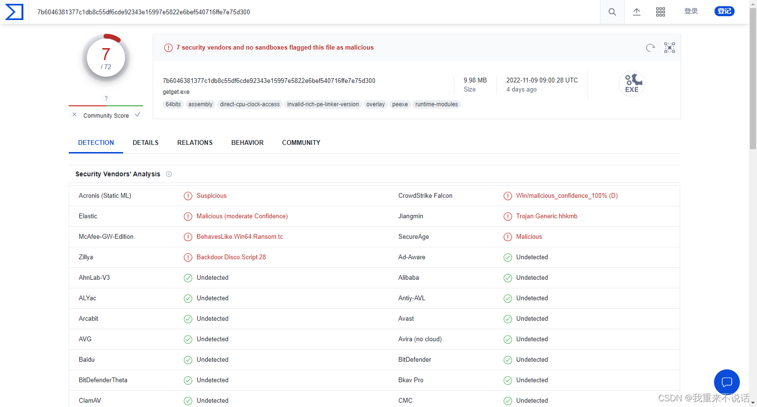Switch to the BEHAVIOR tab
This screenshot has height=407, width=757.
247,142
